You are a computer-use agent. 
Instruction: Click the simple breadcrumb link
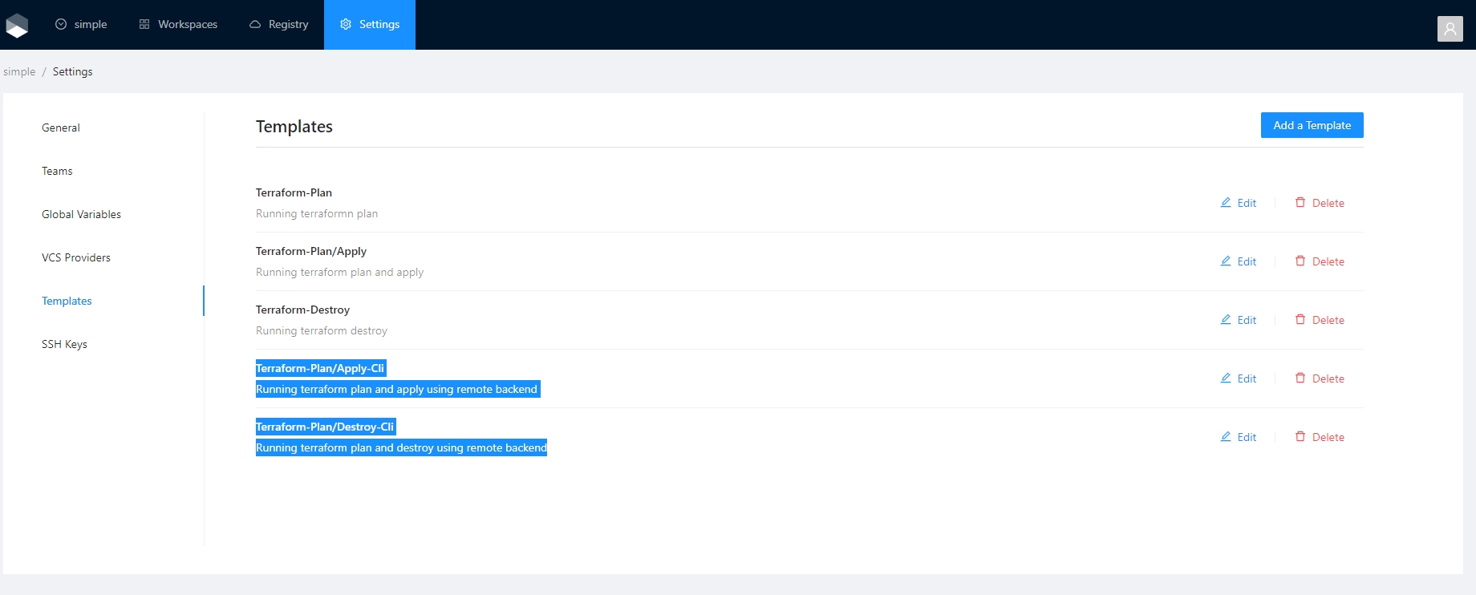(x=19, y=71)
